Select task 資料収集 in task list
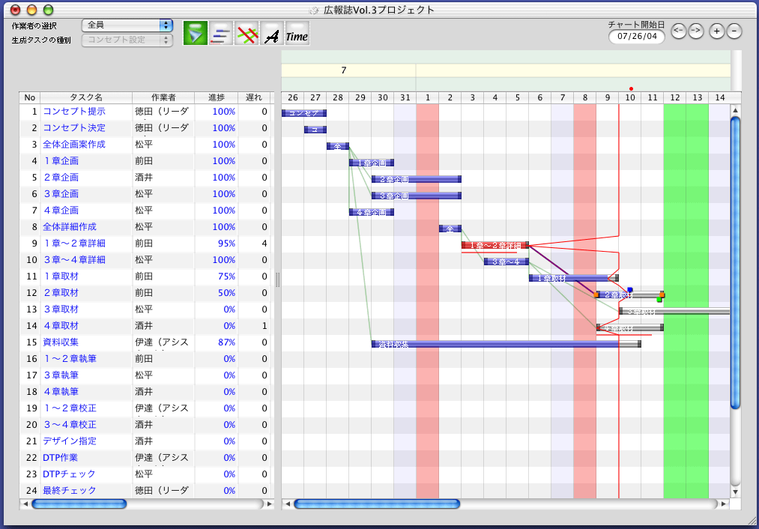This screenshot has width=759, height=529. click(x=61, y=342)
